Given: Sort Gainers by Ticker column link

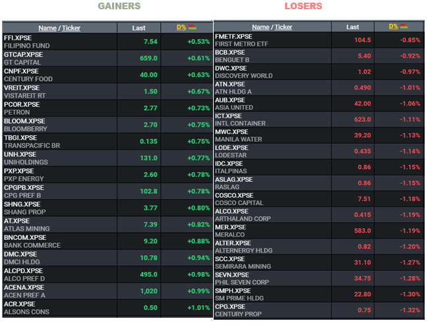Looking at the screenshot, I should 71,28.
